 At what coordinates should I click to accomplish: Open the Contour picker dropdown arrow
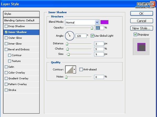74,70
